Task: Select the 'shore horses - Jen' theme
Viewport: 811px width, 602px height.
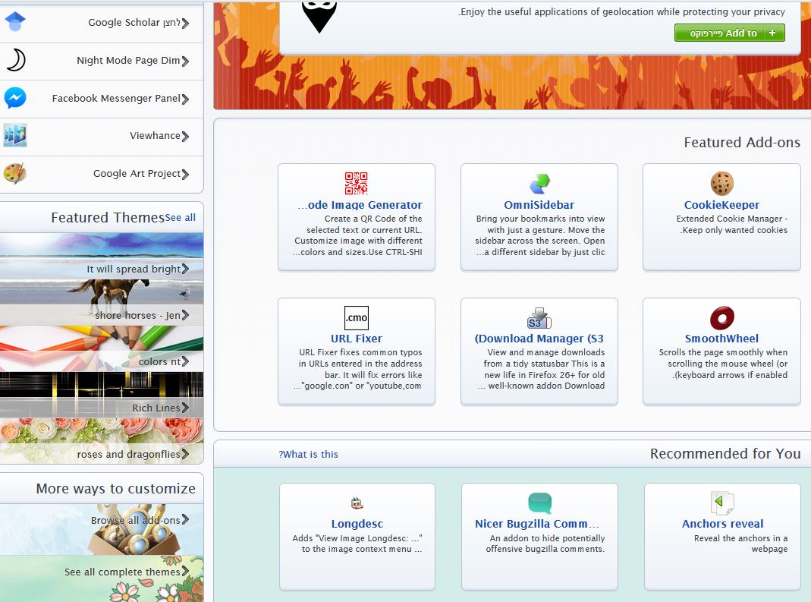Action: [x=102, y=303]
